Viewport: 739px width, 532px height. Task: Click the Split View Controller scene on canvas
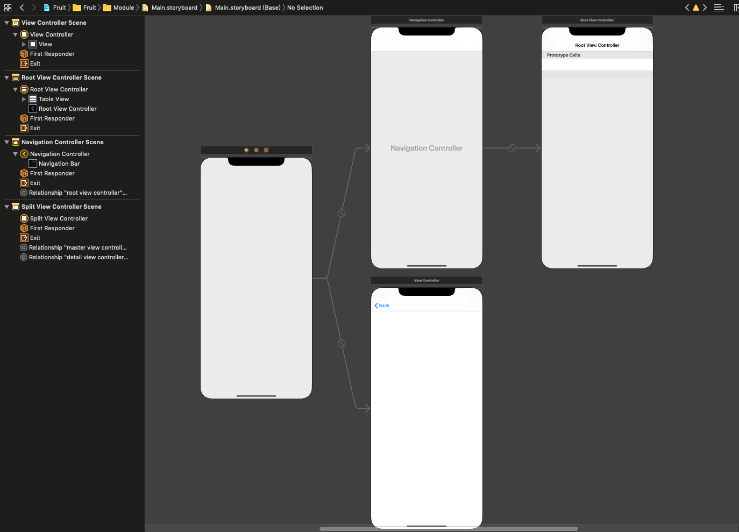(x=256, y=278)
